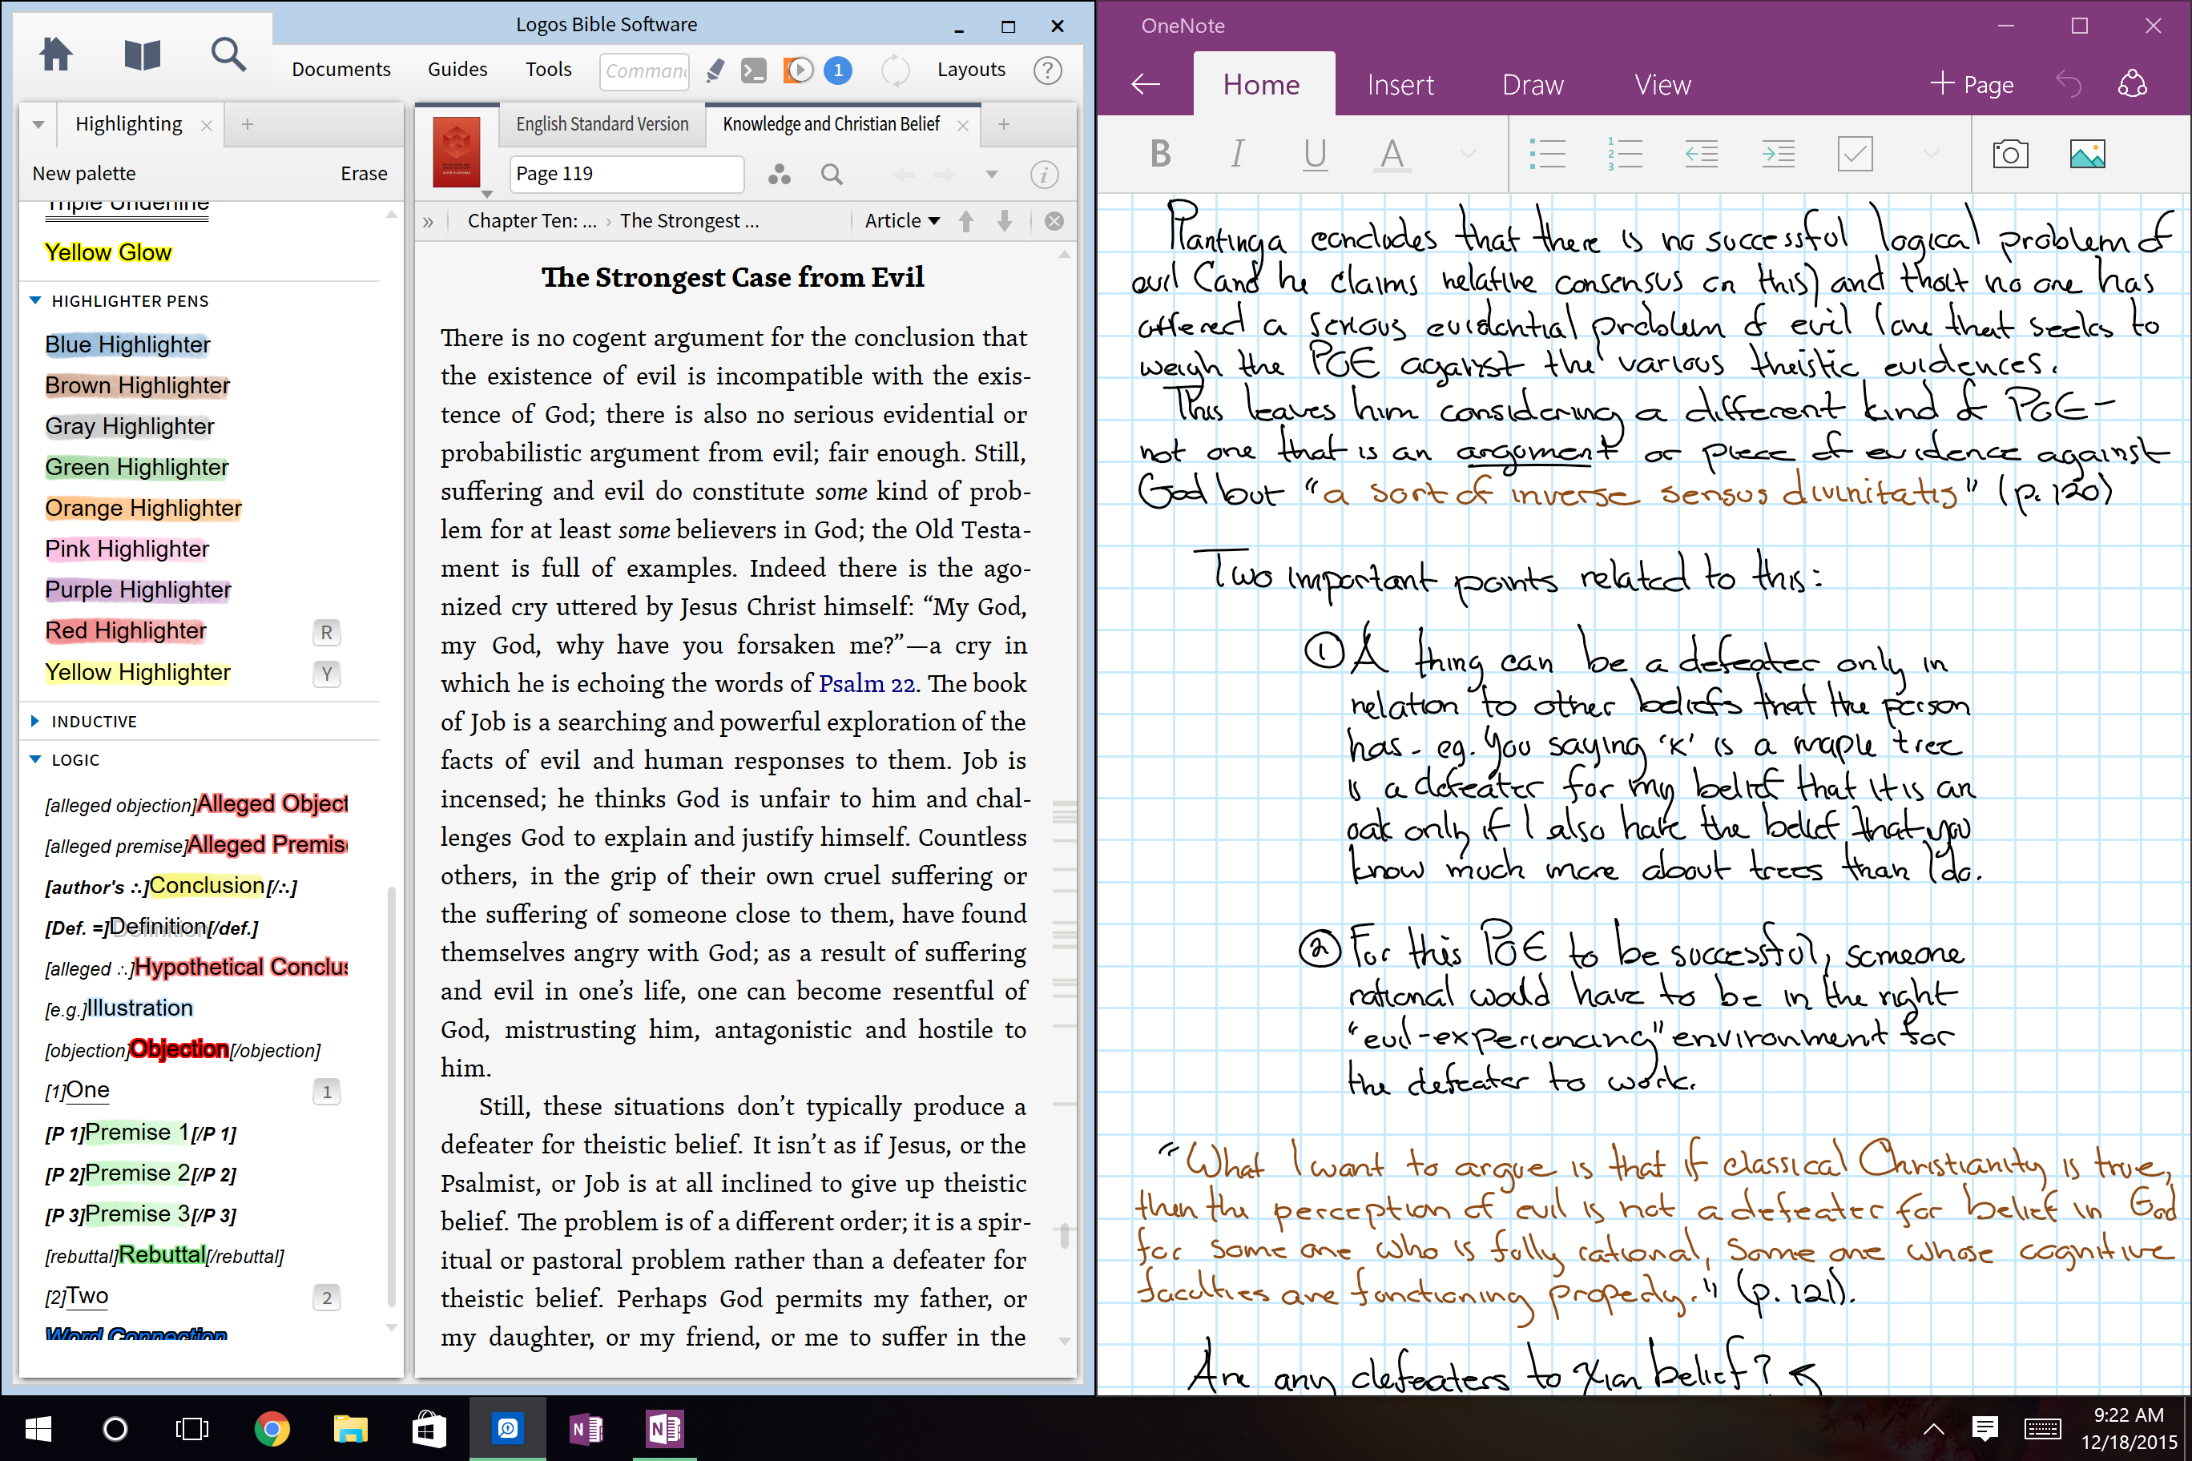The image size is (2192, 1461).
Task: Expand the Inductive palette section
Action: click(x=35, y=721)
